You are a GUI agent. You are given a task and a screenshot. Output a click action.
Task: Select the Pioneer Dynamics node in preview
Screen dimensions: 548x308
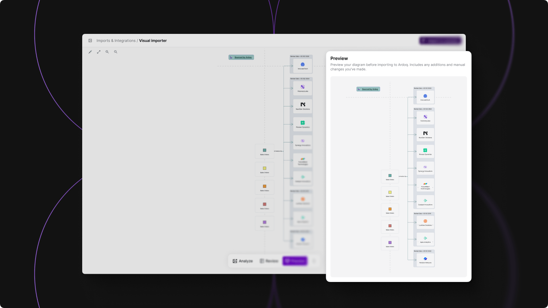[x=425, y=151]
